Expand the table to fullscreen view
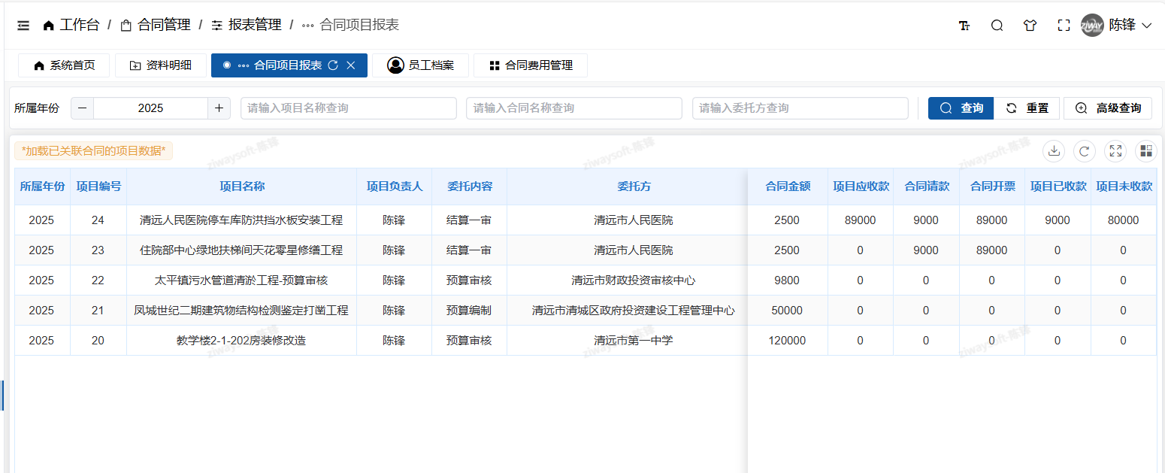This screenshot has width=1165, height=473. [1115, 150]
